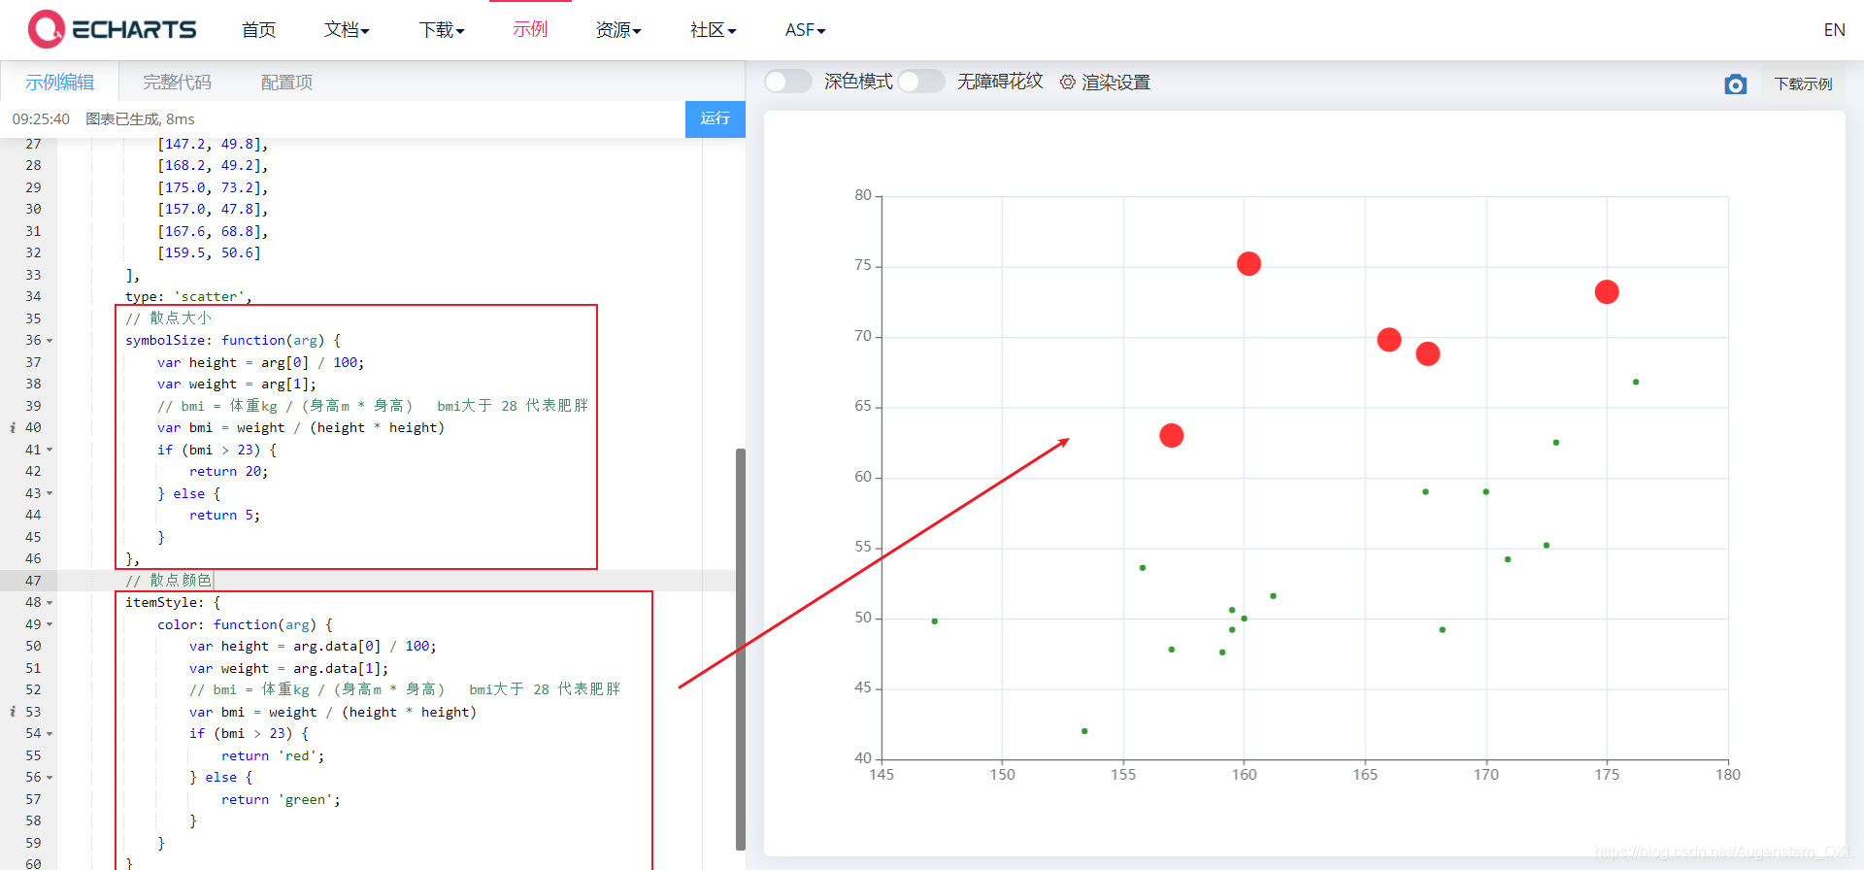Collapse the code fold at line 48

pyautogui.click(x=50, y=603)
